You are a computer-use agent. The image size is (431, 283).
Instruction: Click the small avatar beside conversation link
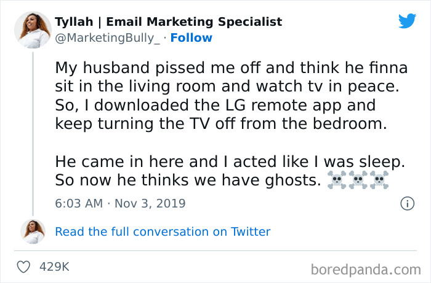(33, 231)
